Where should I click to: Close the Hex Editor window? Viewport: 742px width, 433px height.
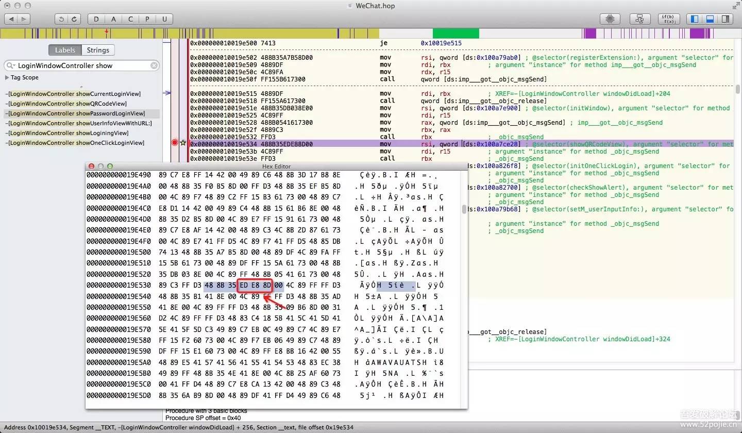(x=92, y=166)
